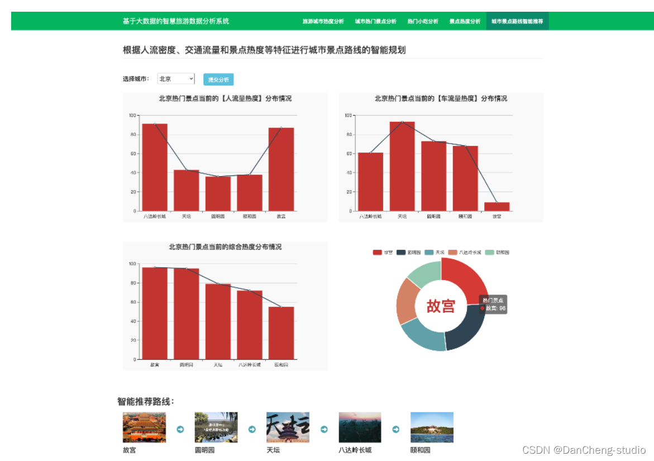
Task: Click the 八达岭长城 caption under the route photo
Action: coord(355,450)
